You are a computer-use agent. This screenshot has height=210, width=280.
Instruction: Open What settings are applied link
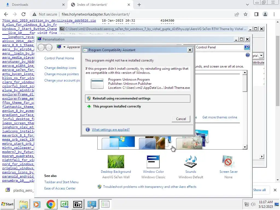click(111, 130)
